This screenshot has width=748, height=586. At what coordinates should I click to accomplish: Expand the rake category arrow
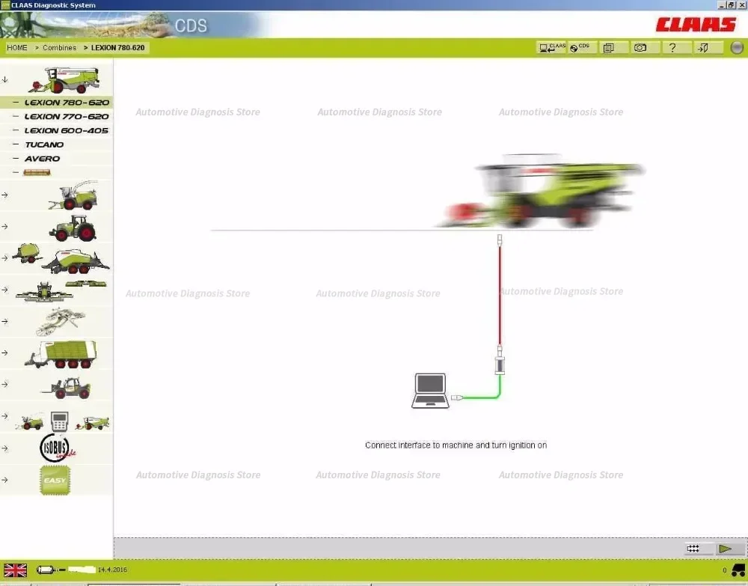[x=4, y=322]
